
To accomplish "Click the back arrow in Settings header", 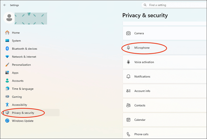I will tap(5, 5).
